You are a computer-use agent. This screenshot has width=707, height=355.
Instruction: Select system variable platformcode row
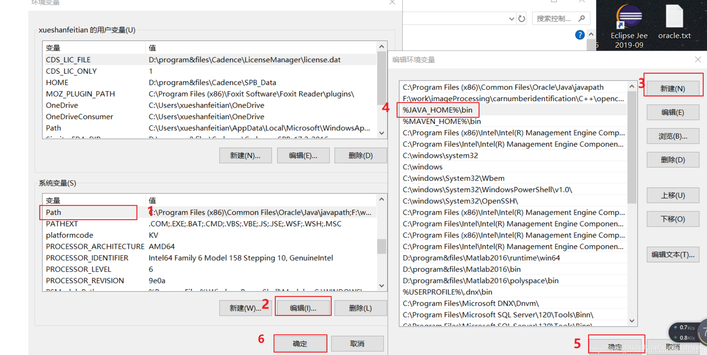tap(210, 235)
